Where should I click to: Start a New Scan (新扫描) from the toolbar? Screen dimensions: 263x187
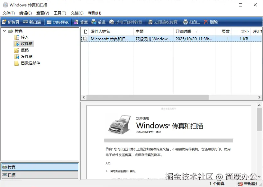[32, 22]
